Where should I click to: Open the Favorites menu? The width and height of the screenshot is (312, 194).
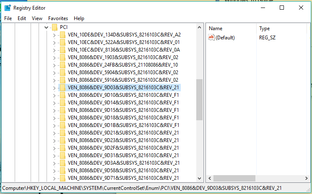click(x=58, y=18)
